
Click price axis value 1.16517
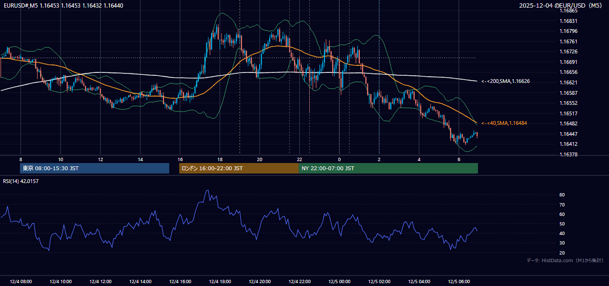point(569,113)
